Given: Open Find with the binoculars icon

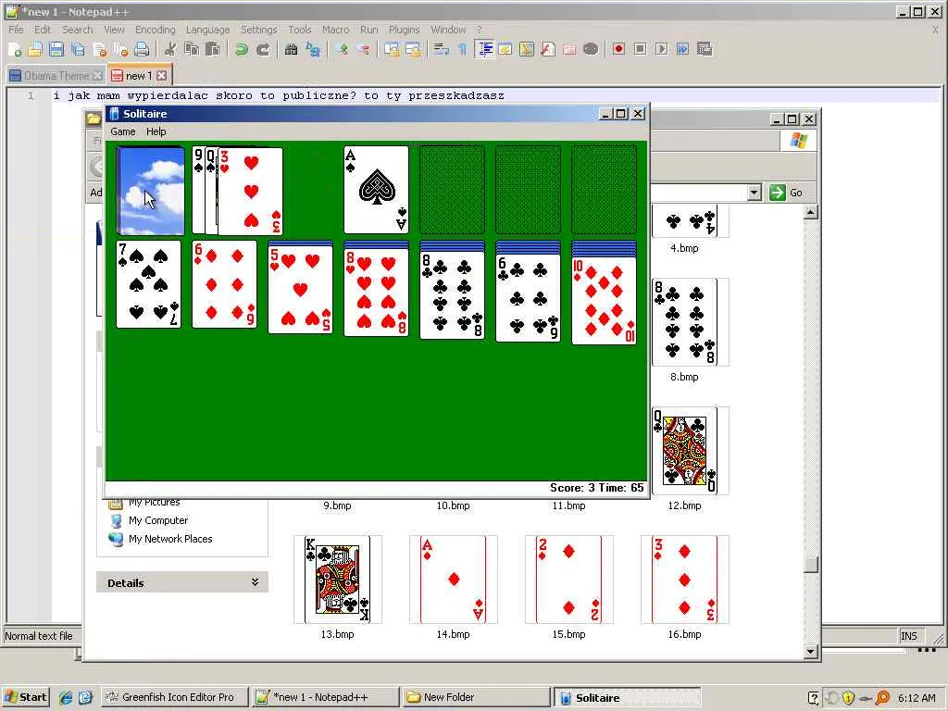Looking at the screenshot, I should click(292, 50).
